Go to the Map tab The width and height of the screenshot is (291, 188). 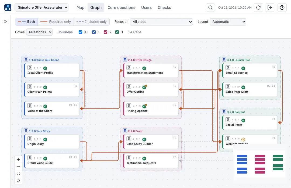coord(80,8)
